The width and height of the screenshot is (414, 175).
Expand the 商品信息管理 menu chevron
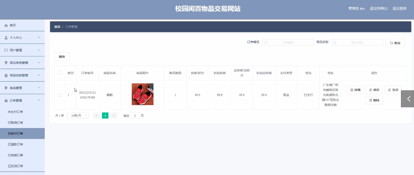click(x=39, y=75)
